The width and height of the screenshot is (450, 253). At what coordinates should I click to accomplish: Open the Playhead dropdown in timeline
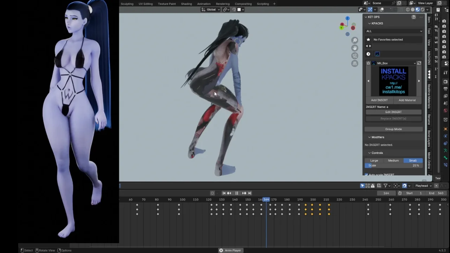pos(423,186)
